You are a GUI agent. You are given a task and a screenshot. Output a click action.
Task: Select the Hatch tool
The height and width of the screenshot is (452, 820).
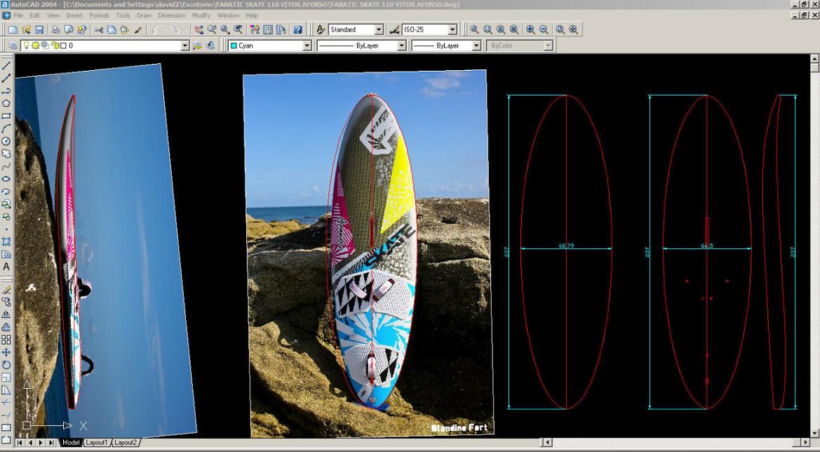[6, 241]
